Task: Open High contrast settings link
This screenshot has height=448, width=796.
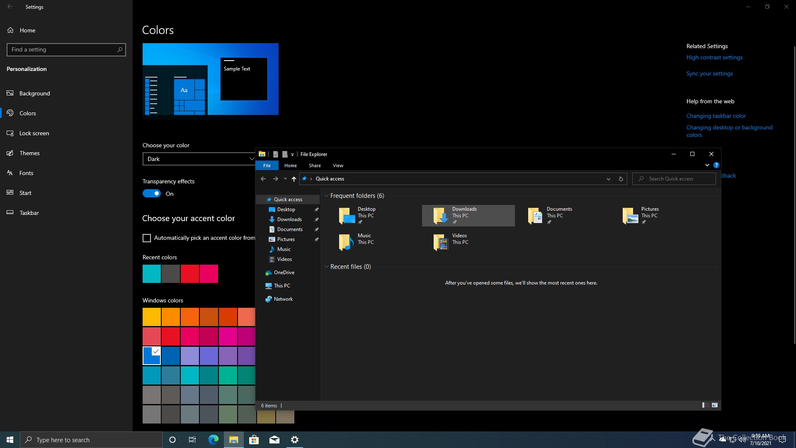Action: pyautogui.click(x=714, y=58)
